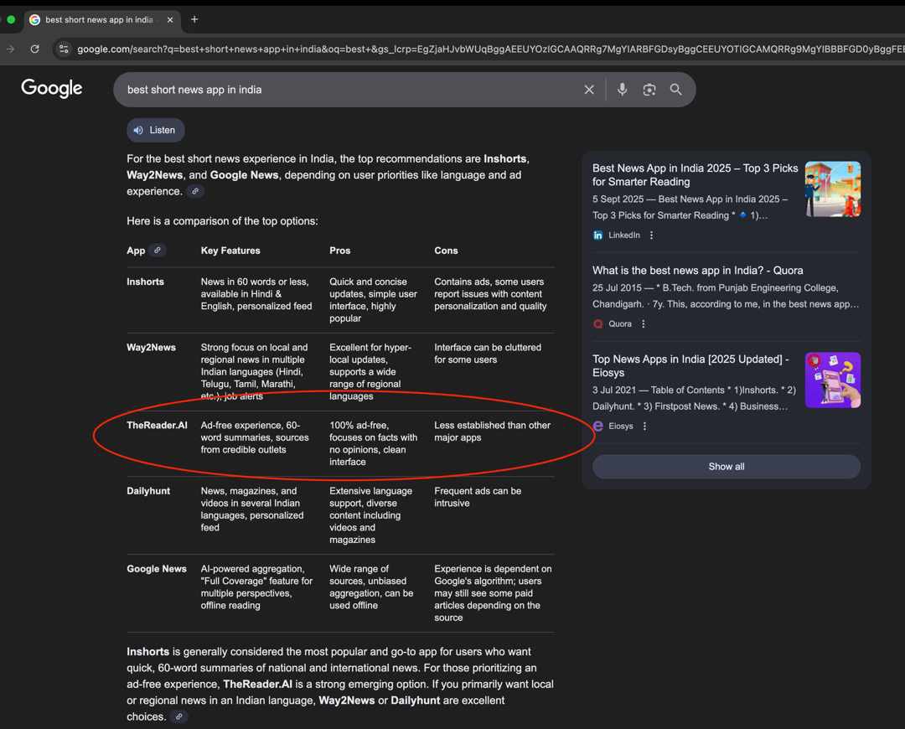This screenshot has width=905, height=729.
Task: Click the 'Cons' column header
Action: pyautogui.click(x=446, y=251)
